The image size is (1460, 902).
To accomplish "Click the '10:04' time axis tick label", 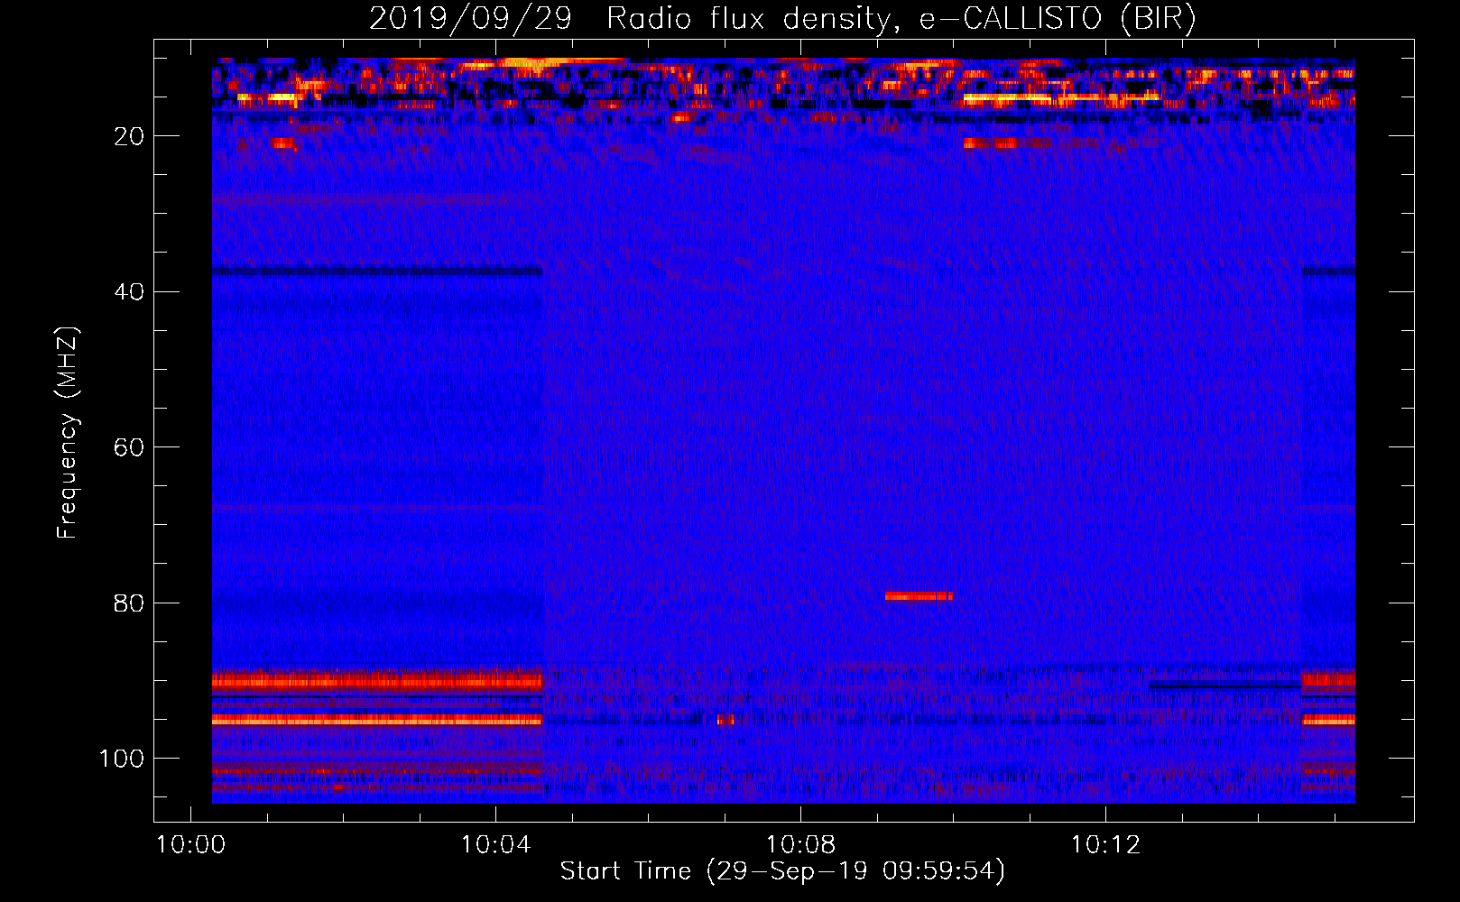I will [x=495, y=845].
